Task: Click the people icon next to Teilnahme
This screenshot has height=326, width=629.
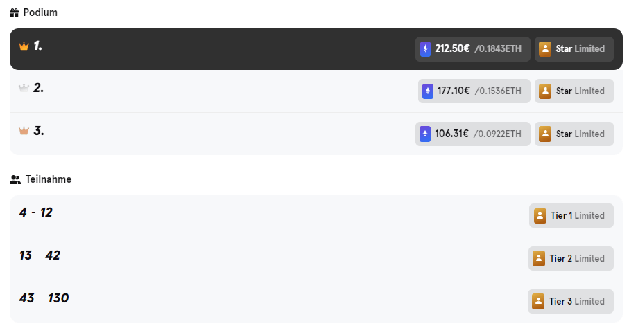Action: pos(15,179)
